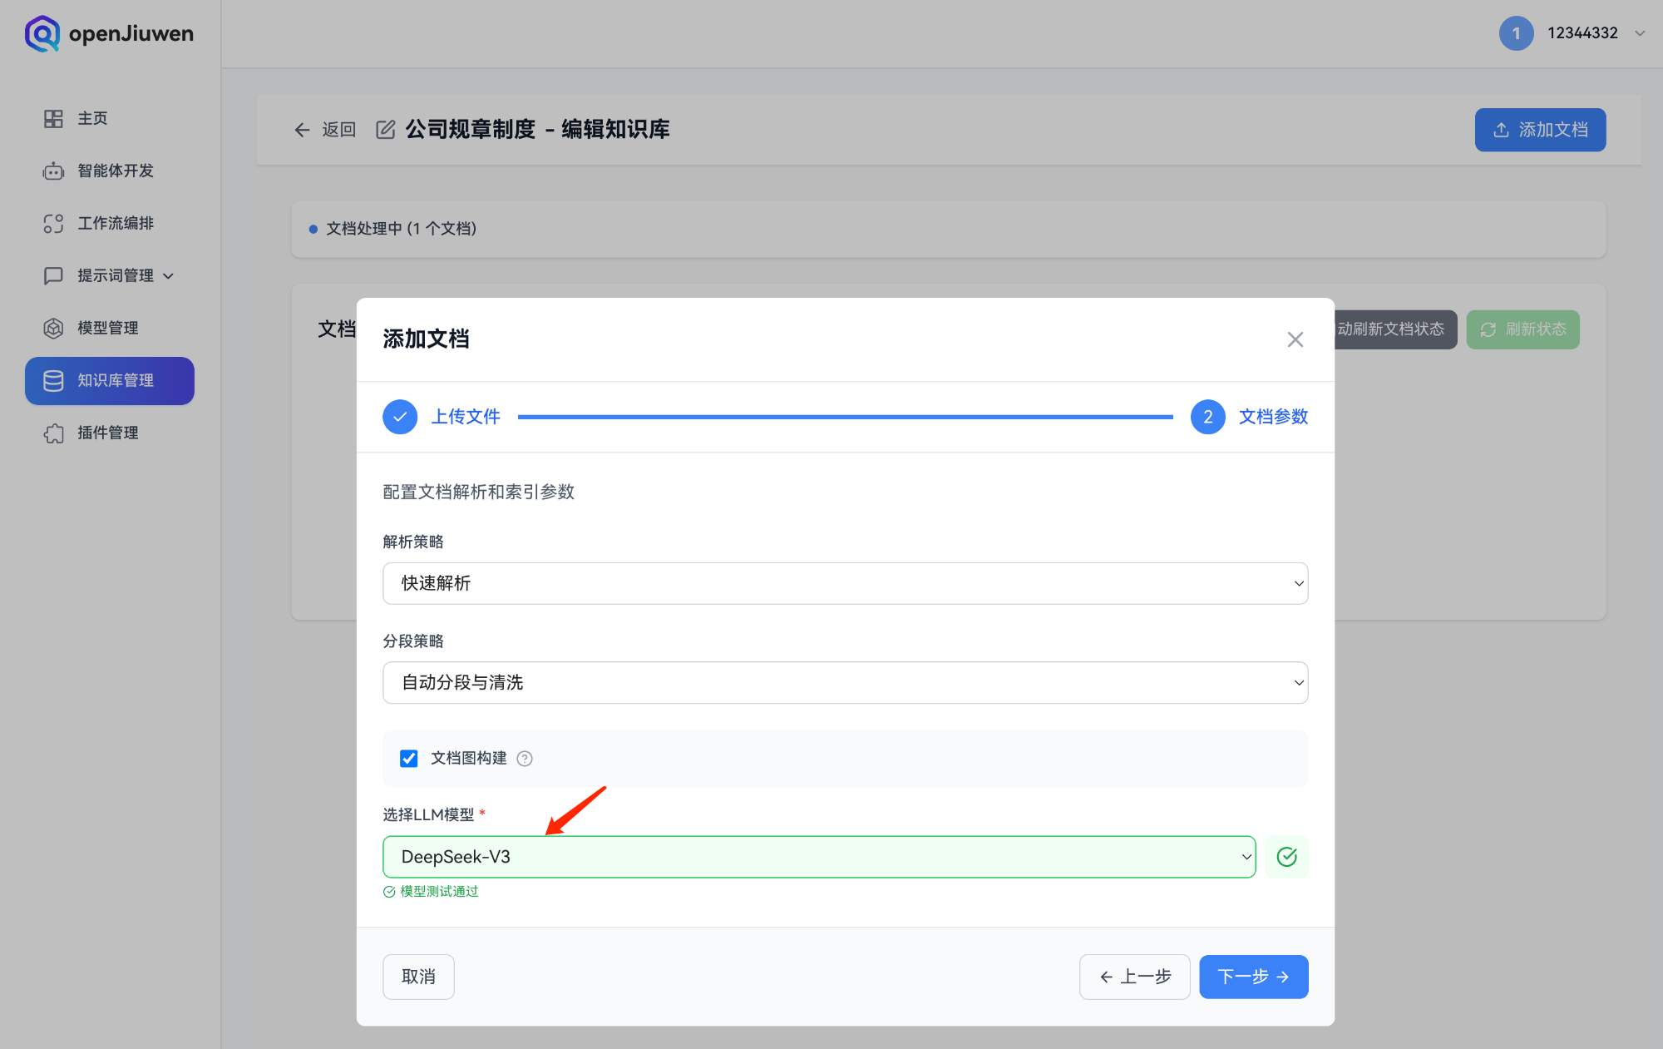Open 工作流编排 in the sidebar
1663x1049 pixels.
pyautogui.click(x=115, y=224)
